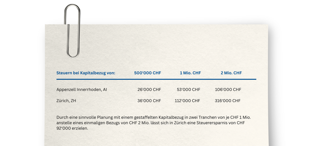Screen dimensions: 318x146
Task: Click the blue divider line under headers
Action: coord(156,79)
